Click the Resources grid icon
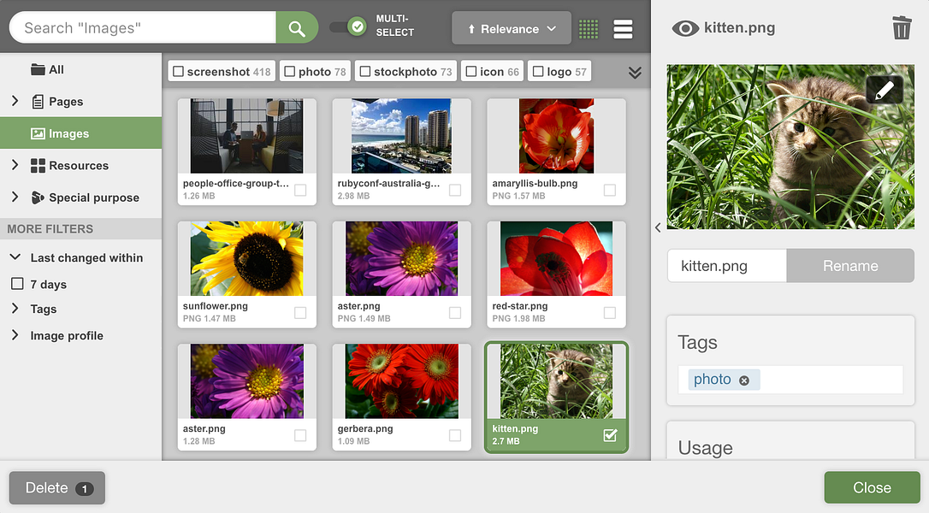This screenshot has width=929, height=513. click(38, 165)
